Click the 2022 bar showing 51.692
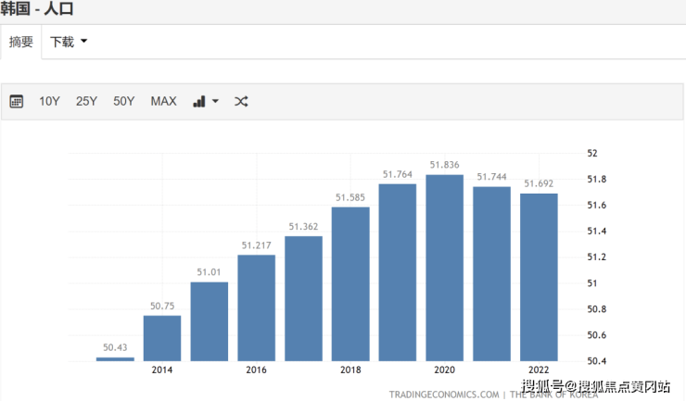686x401 pixels. point(539,276)
